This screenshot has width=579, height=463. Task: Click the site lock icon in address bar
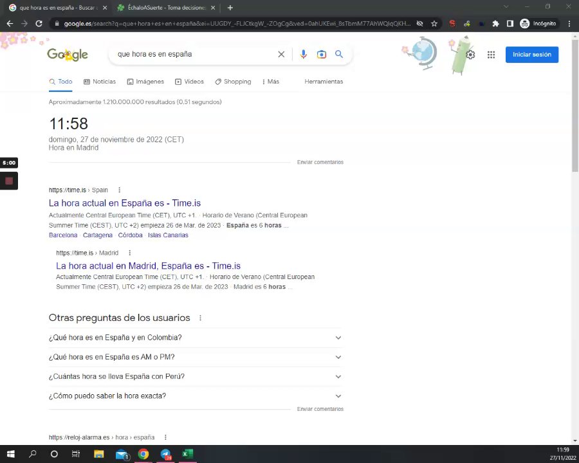57,24
